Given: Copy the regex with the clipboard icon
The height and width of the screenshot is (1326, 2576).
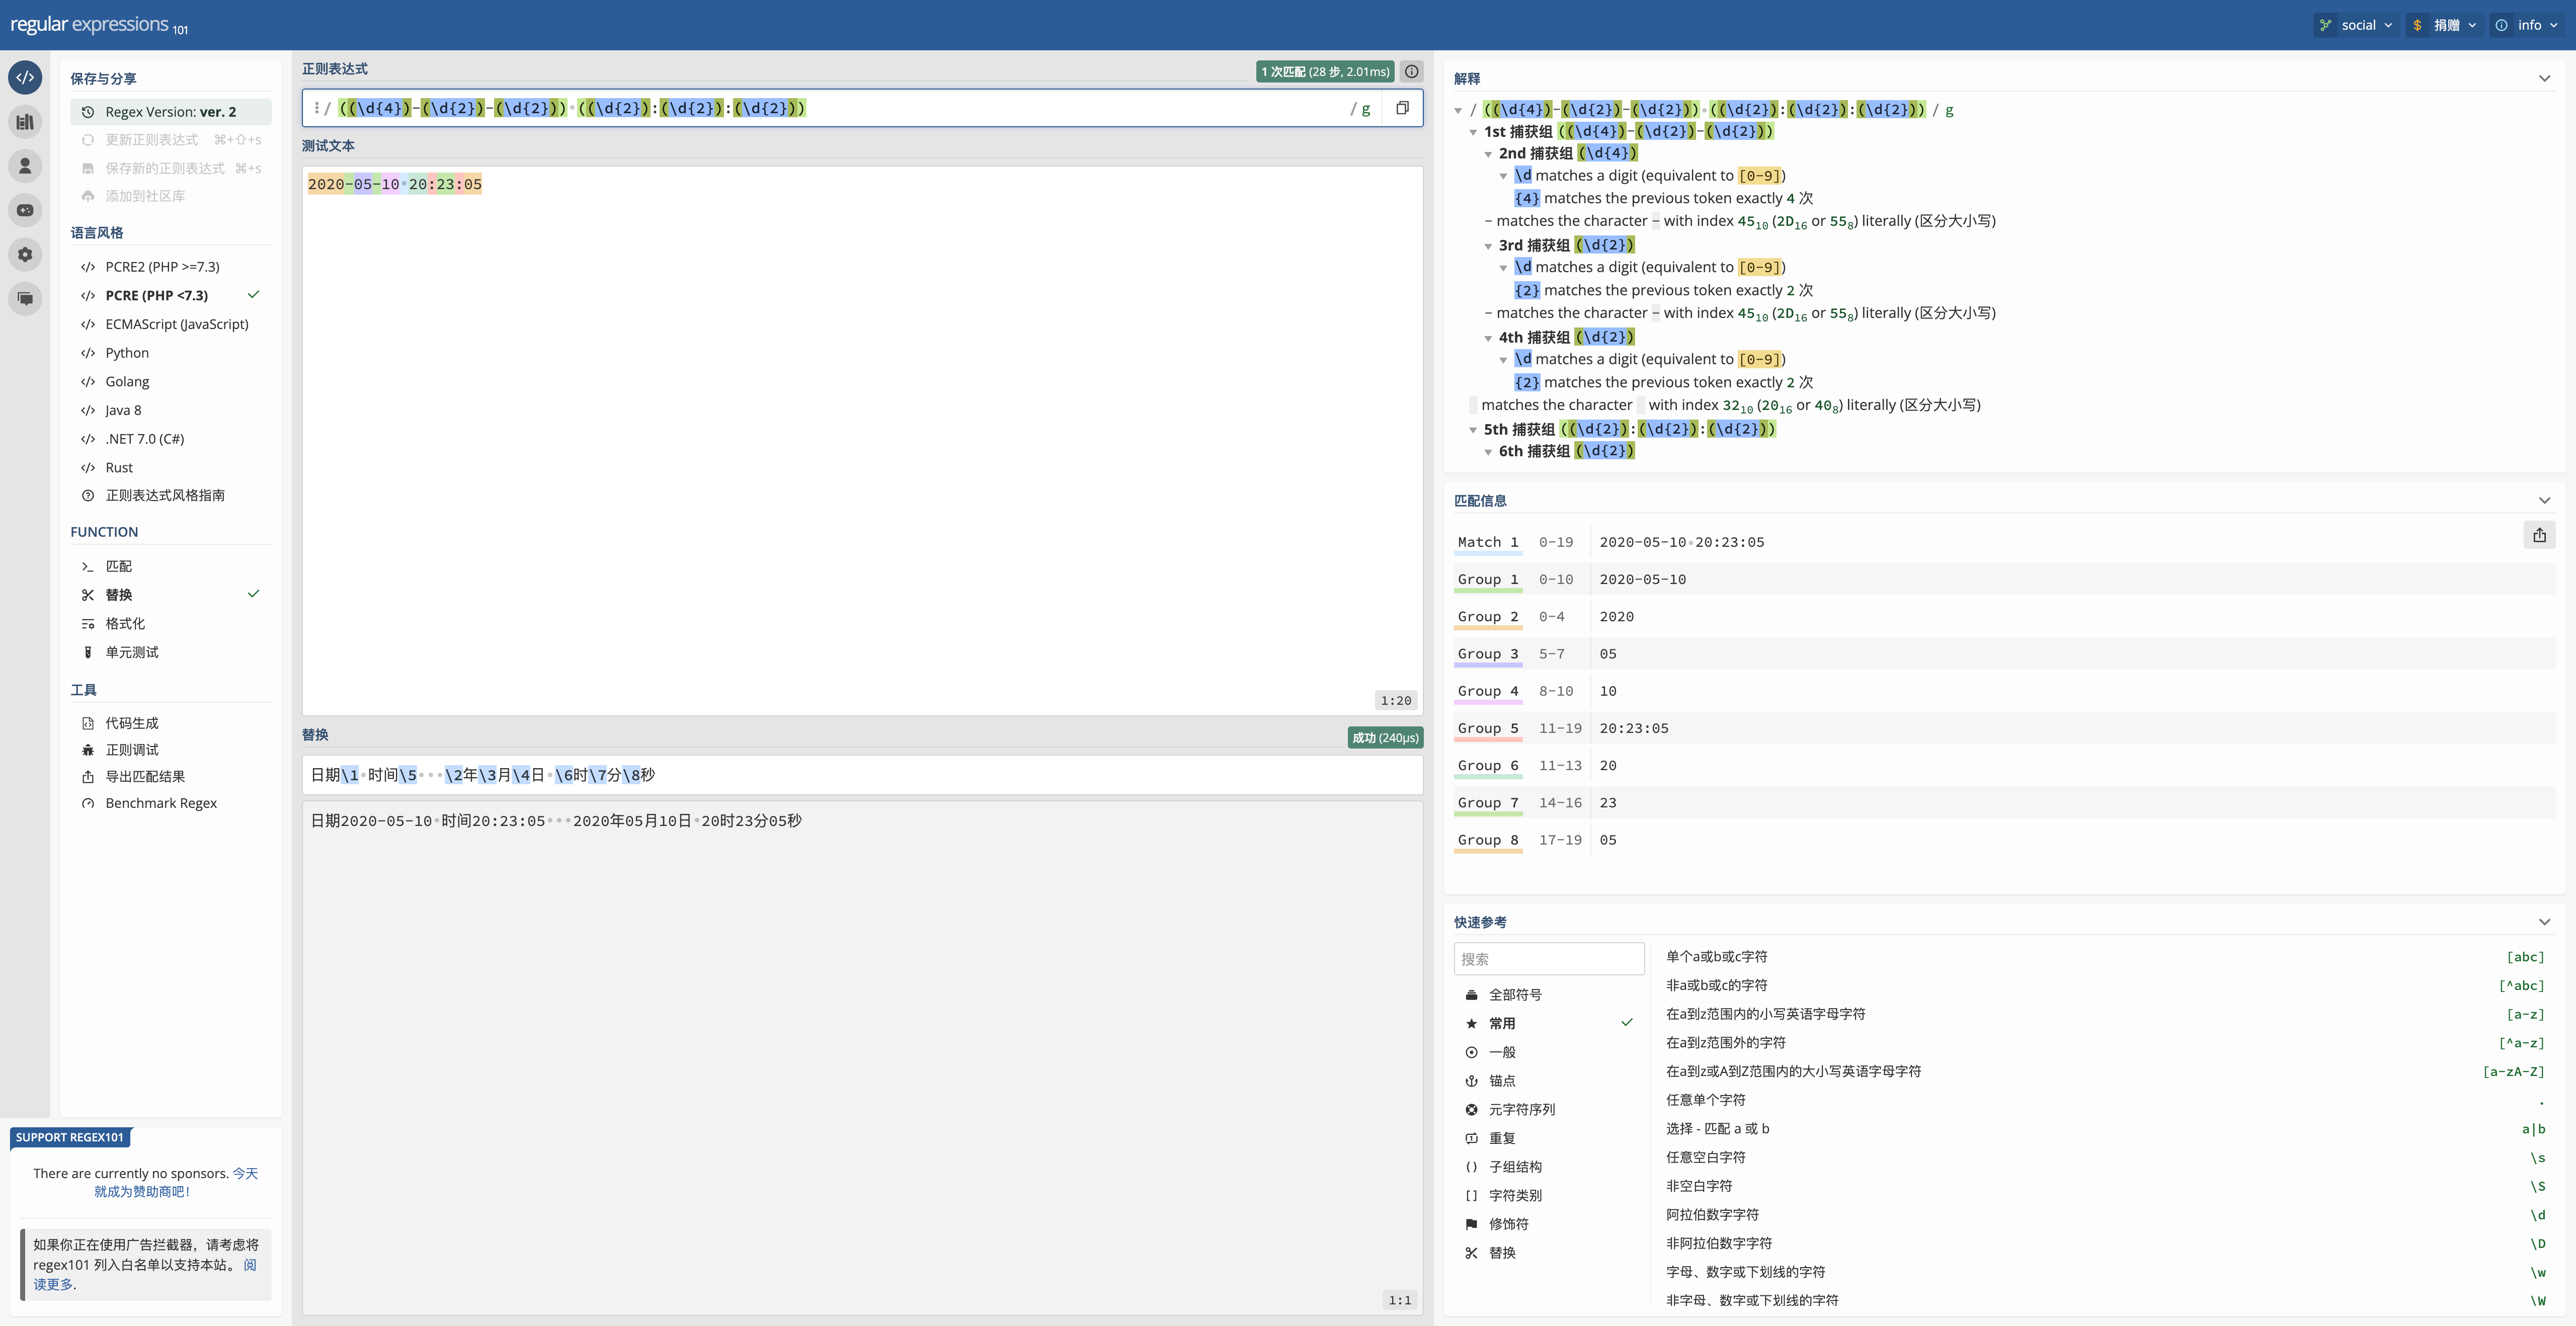Looking at the screenshot, I should coord(1402,108).
